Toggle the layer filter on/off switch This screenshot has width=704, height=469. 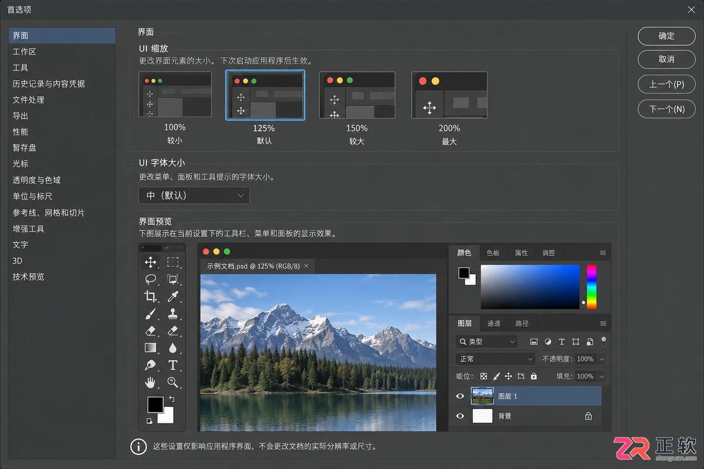point(604,341)
